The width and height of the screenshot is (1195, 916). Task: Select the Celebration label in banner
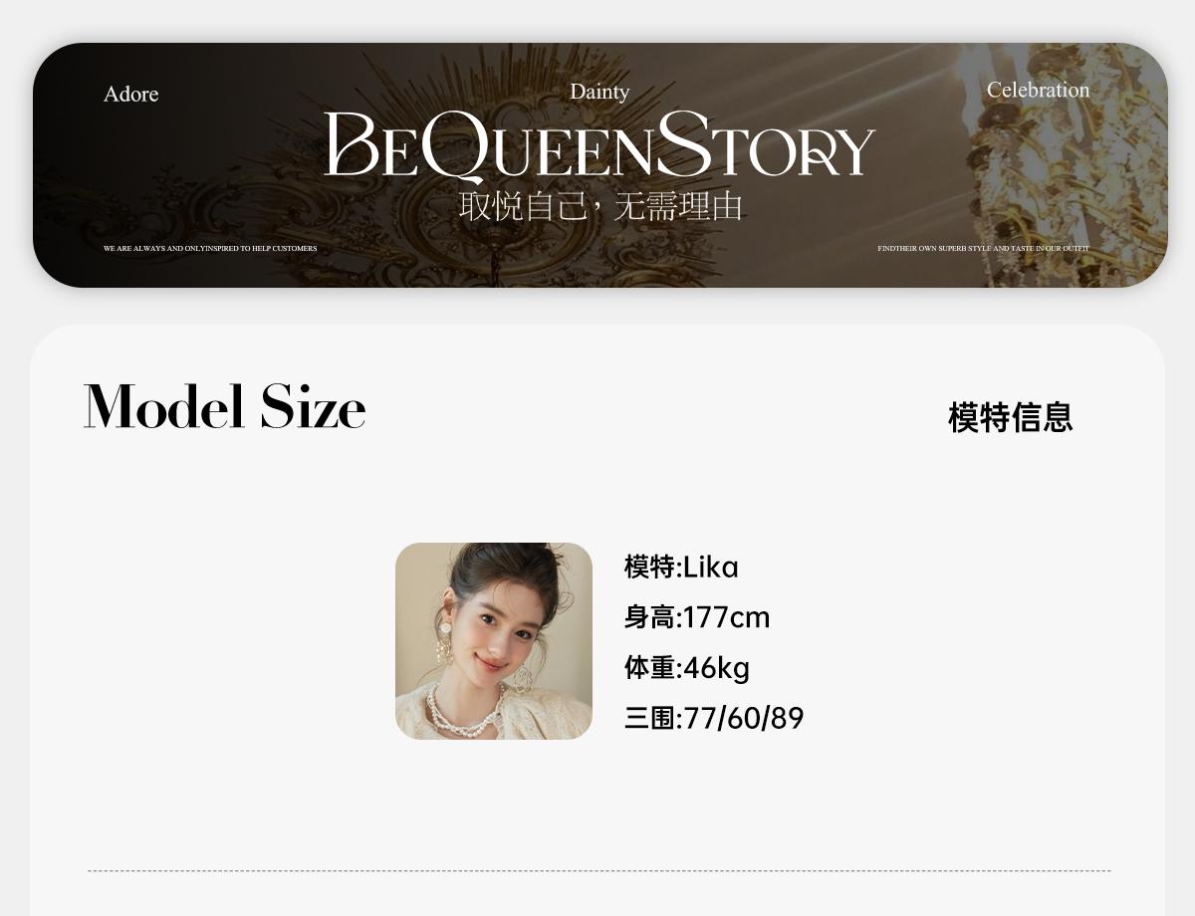click(x=1038, y=90)
